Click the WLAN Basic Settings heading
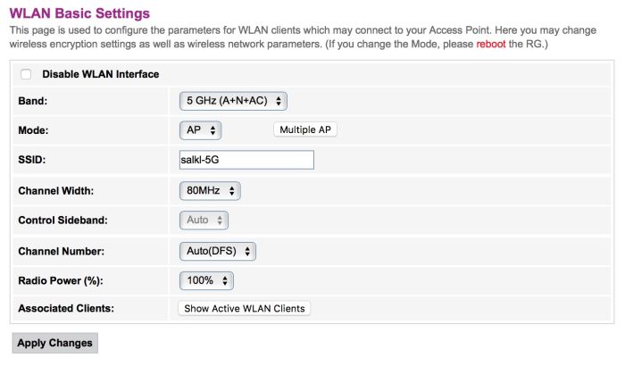The height and width of the screenshot is (375, 625). coord(79,13)
